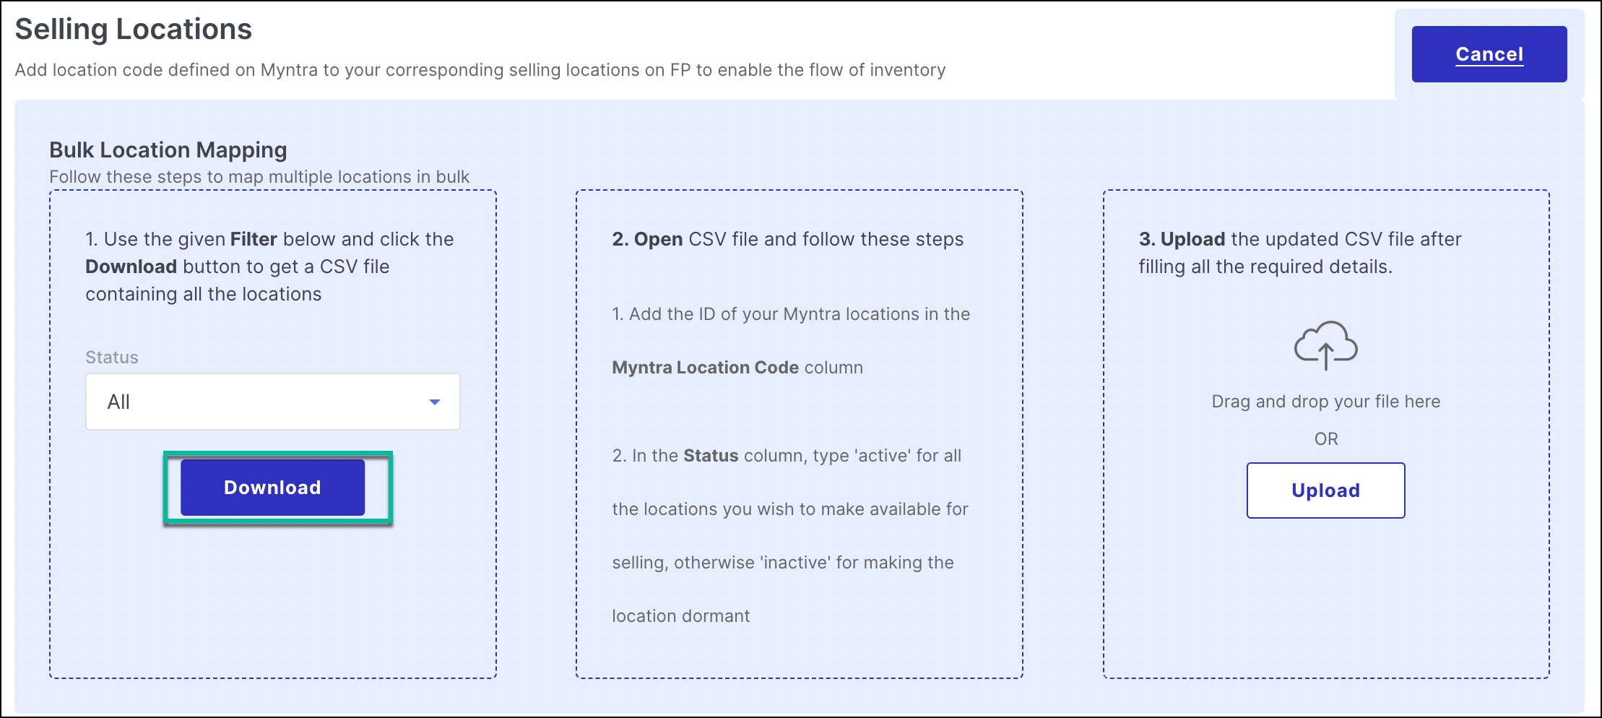Screen dimensions: 1602x718
Task: Cancel the Selling Locations setup
Action: pos(1488,53)
